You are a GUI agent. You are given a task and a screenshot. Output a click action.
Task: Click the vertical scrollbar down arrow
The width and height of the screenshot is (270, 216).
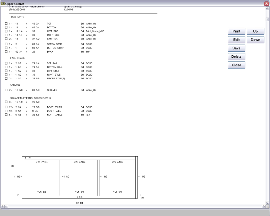pyautogui.click(x=267, y=203)
